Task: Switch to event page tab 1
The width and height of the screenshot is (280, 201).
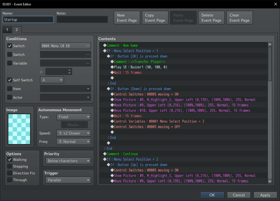Action: [x=7, y=30]
